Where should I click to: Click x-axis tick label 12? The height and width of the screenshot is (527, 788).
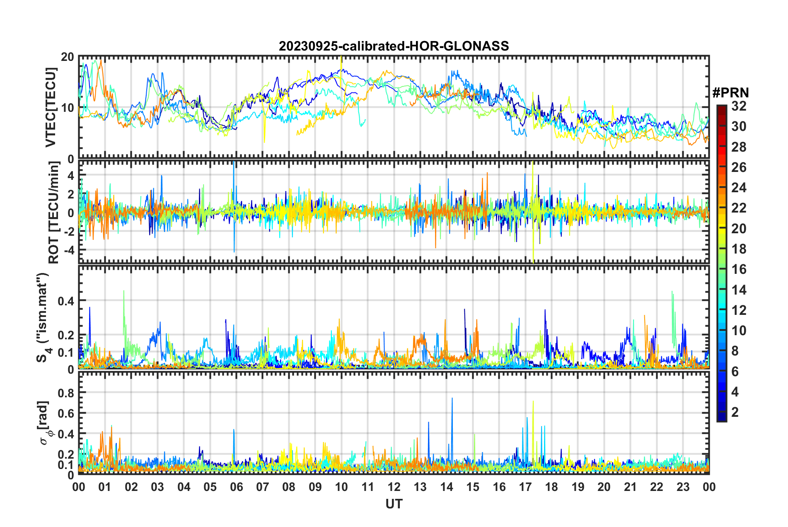(x=394, y=487)
